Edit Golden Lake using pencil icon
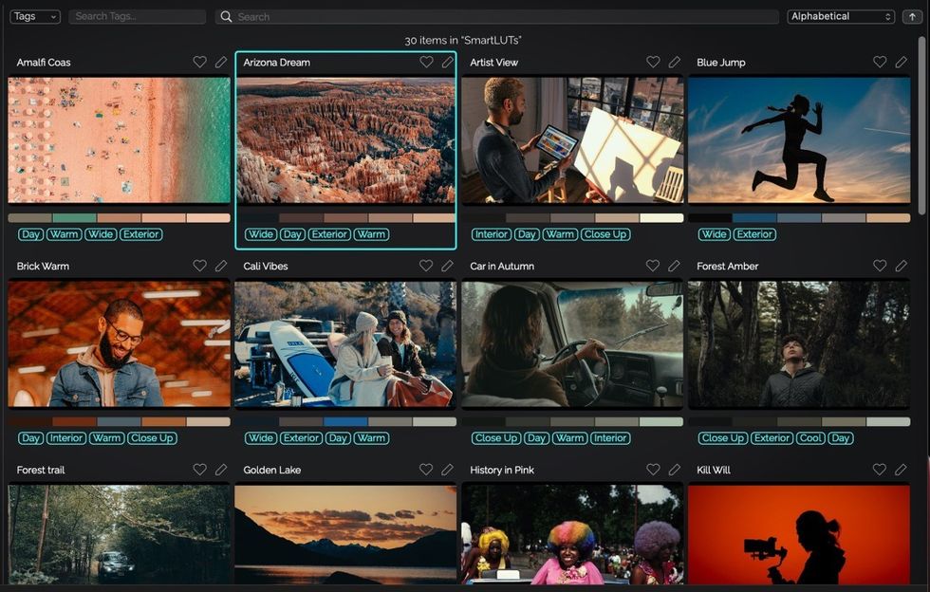This screenshot has width=930, height=592. point(447,470)
